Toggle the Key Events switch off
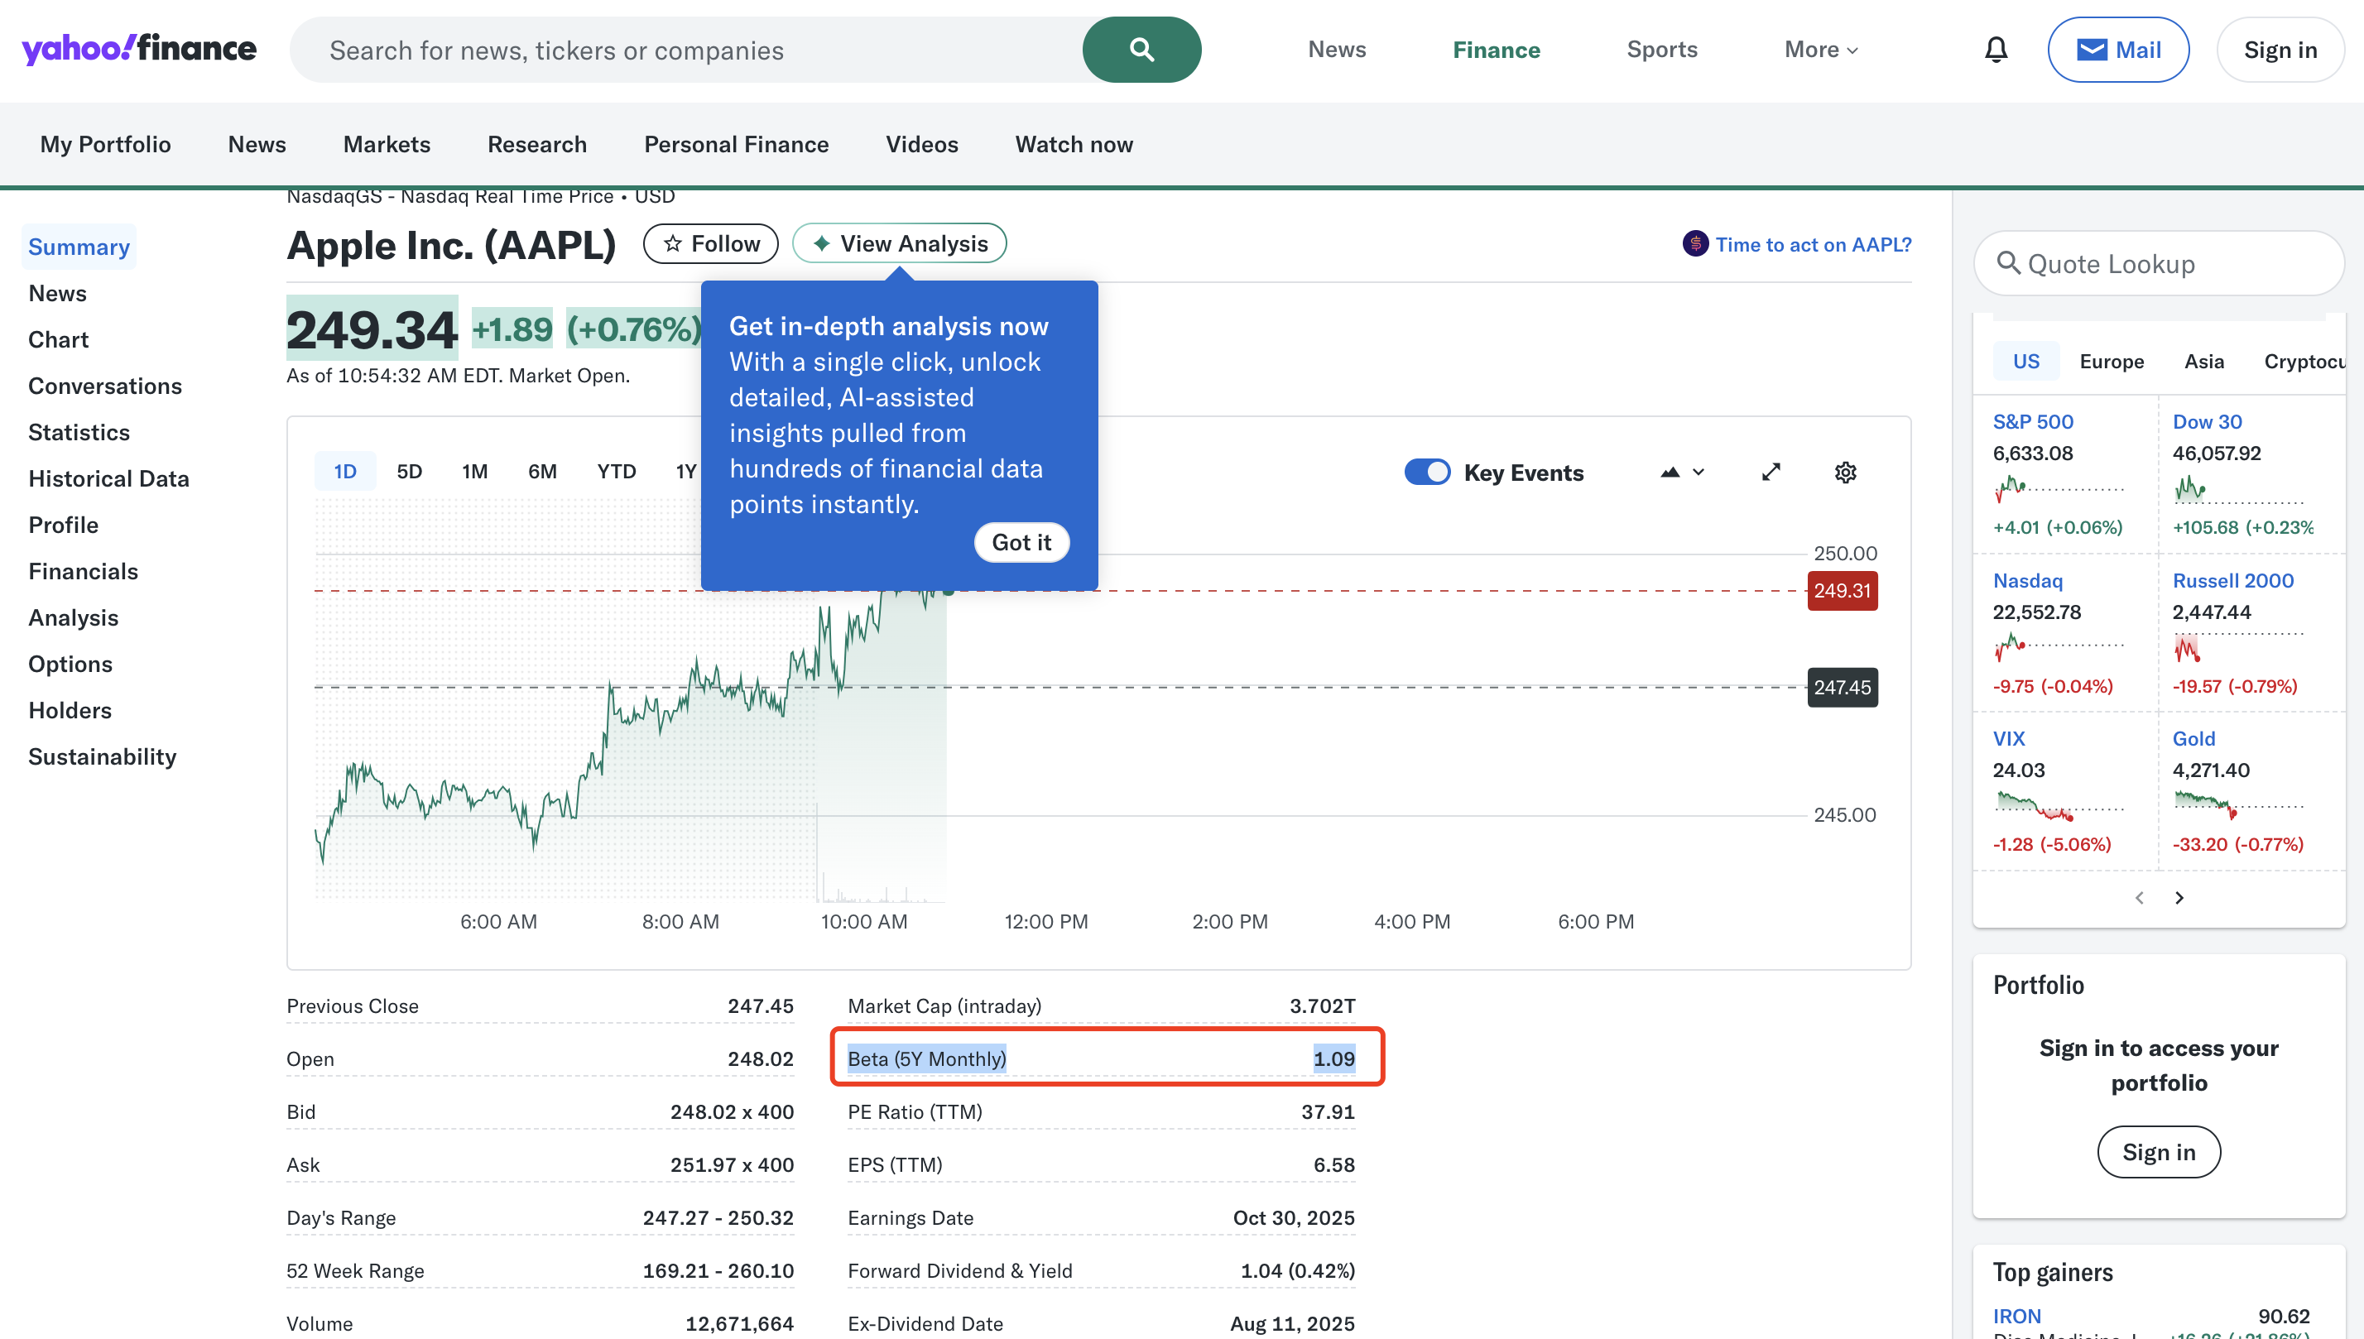The image size is (2364, 1339). click(x=1427, y=473)
